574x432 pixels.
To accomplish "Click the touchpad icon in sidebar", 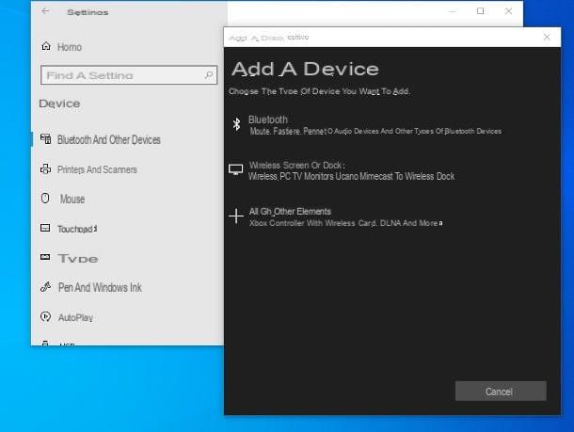I will 45,228.
